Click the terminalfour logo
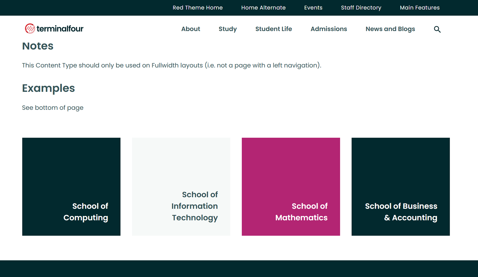Screen dimensions: 478x277 [54, 28]
